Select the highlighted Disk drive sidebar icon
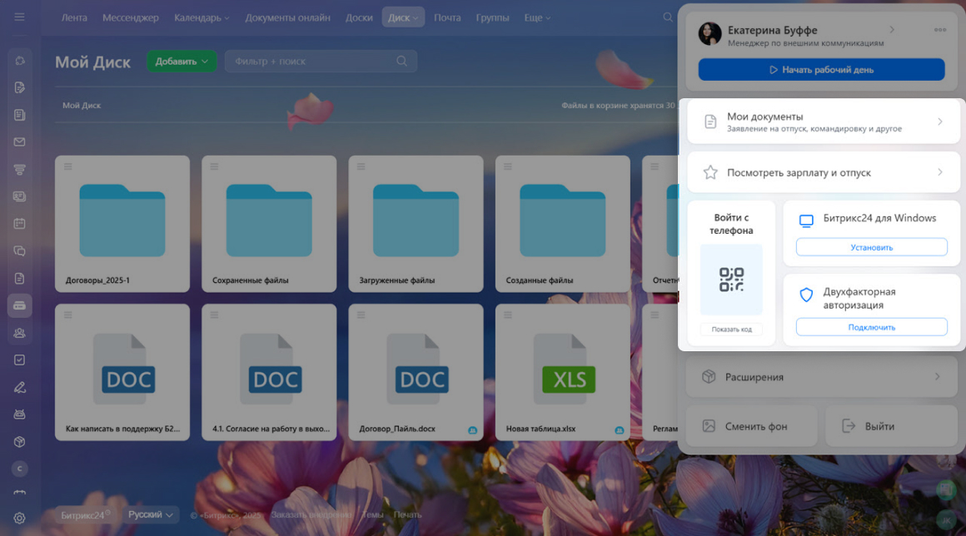This screenshot has height=536, width=966. [x=20, y=305]
